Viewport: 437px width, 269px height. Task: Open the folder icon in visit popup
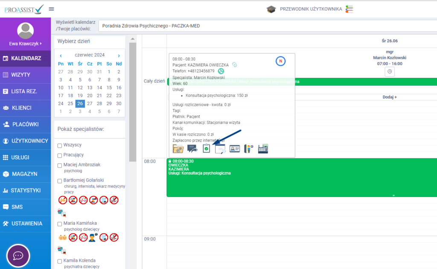(178, 148)
